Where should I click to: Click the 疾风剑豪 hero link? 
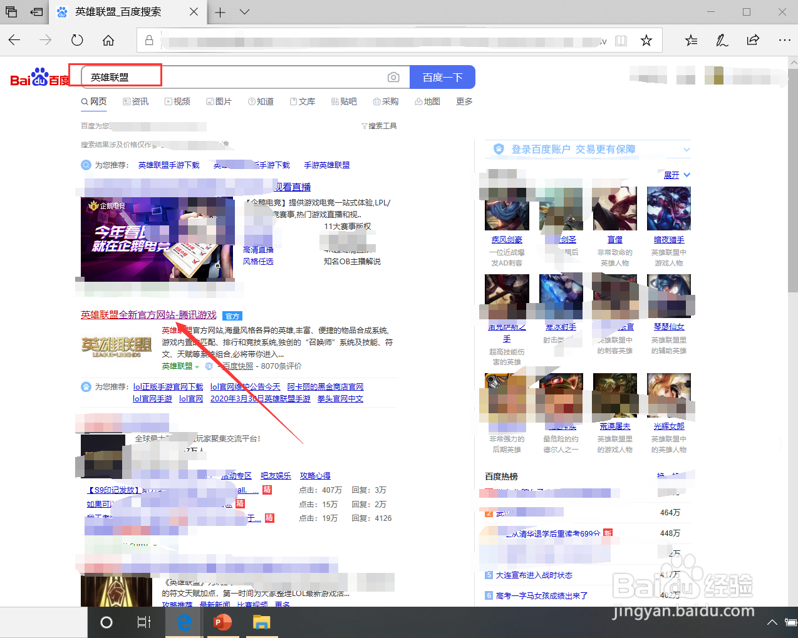tap(507, 240)
